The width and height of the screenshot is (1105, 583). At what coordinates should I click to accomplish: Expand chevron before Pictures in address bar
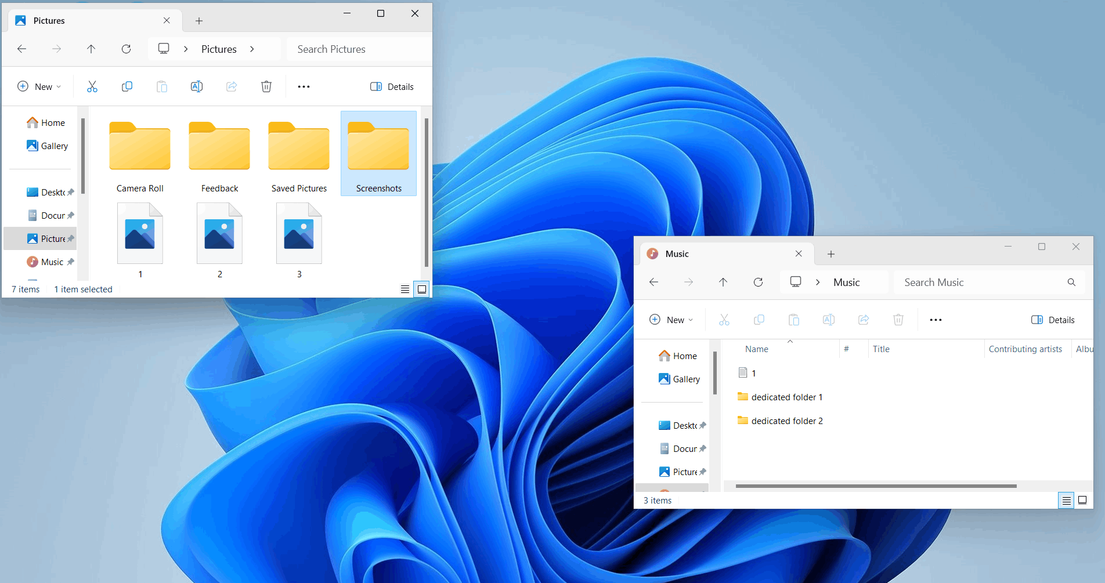click(x=186, y=49)
